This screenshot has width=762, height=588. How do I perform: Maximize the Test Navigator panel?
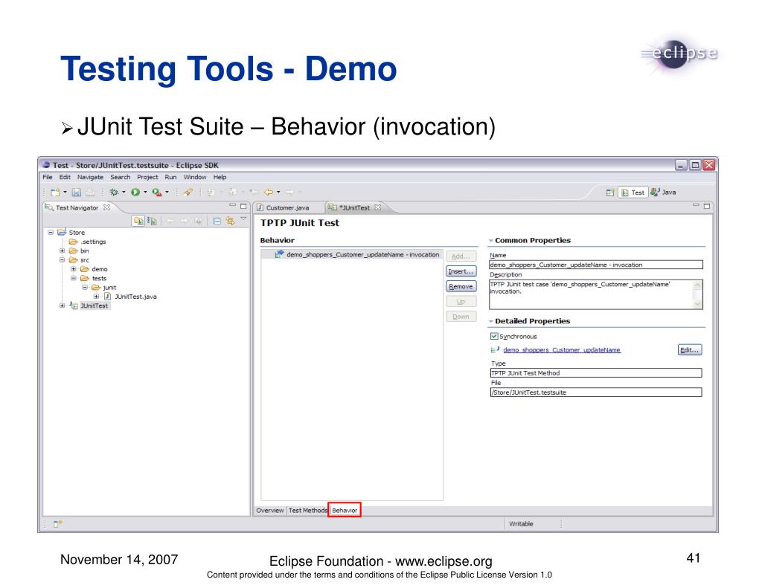(243, 207)
